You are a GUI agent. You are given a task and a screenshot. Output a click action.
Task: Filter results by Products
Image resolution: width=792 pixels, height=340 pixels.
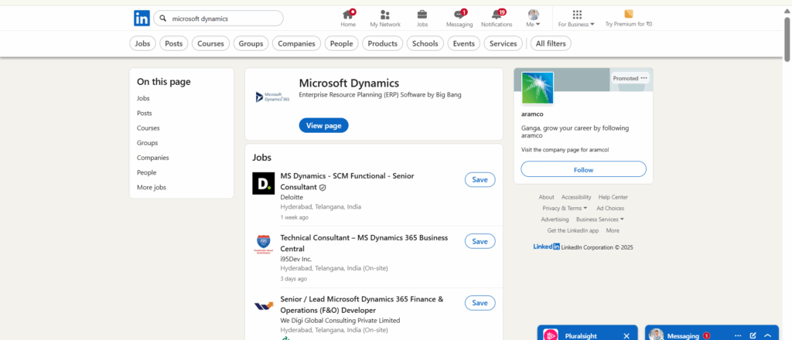pyautogui.click(x=382, y=44)
